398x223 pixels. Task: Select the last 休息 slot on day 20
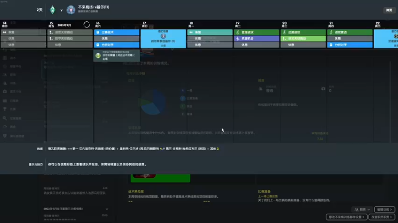tap(303, 45)
